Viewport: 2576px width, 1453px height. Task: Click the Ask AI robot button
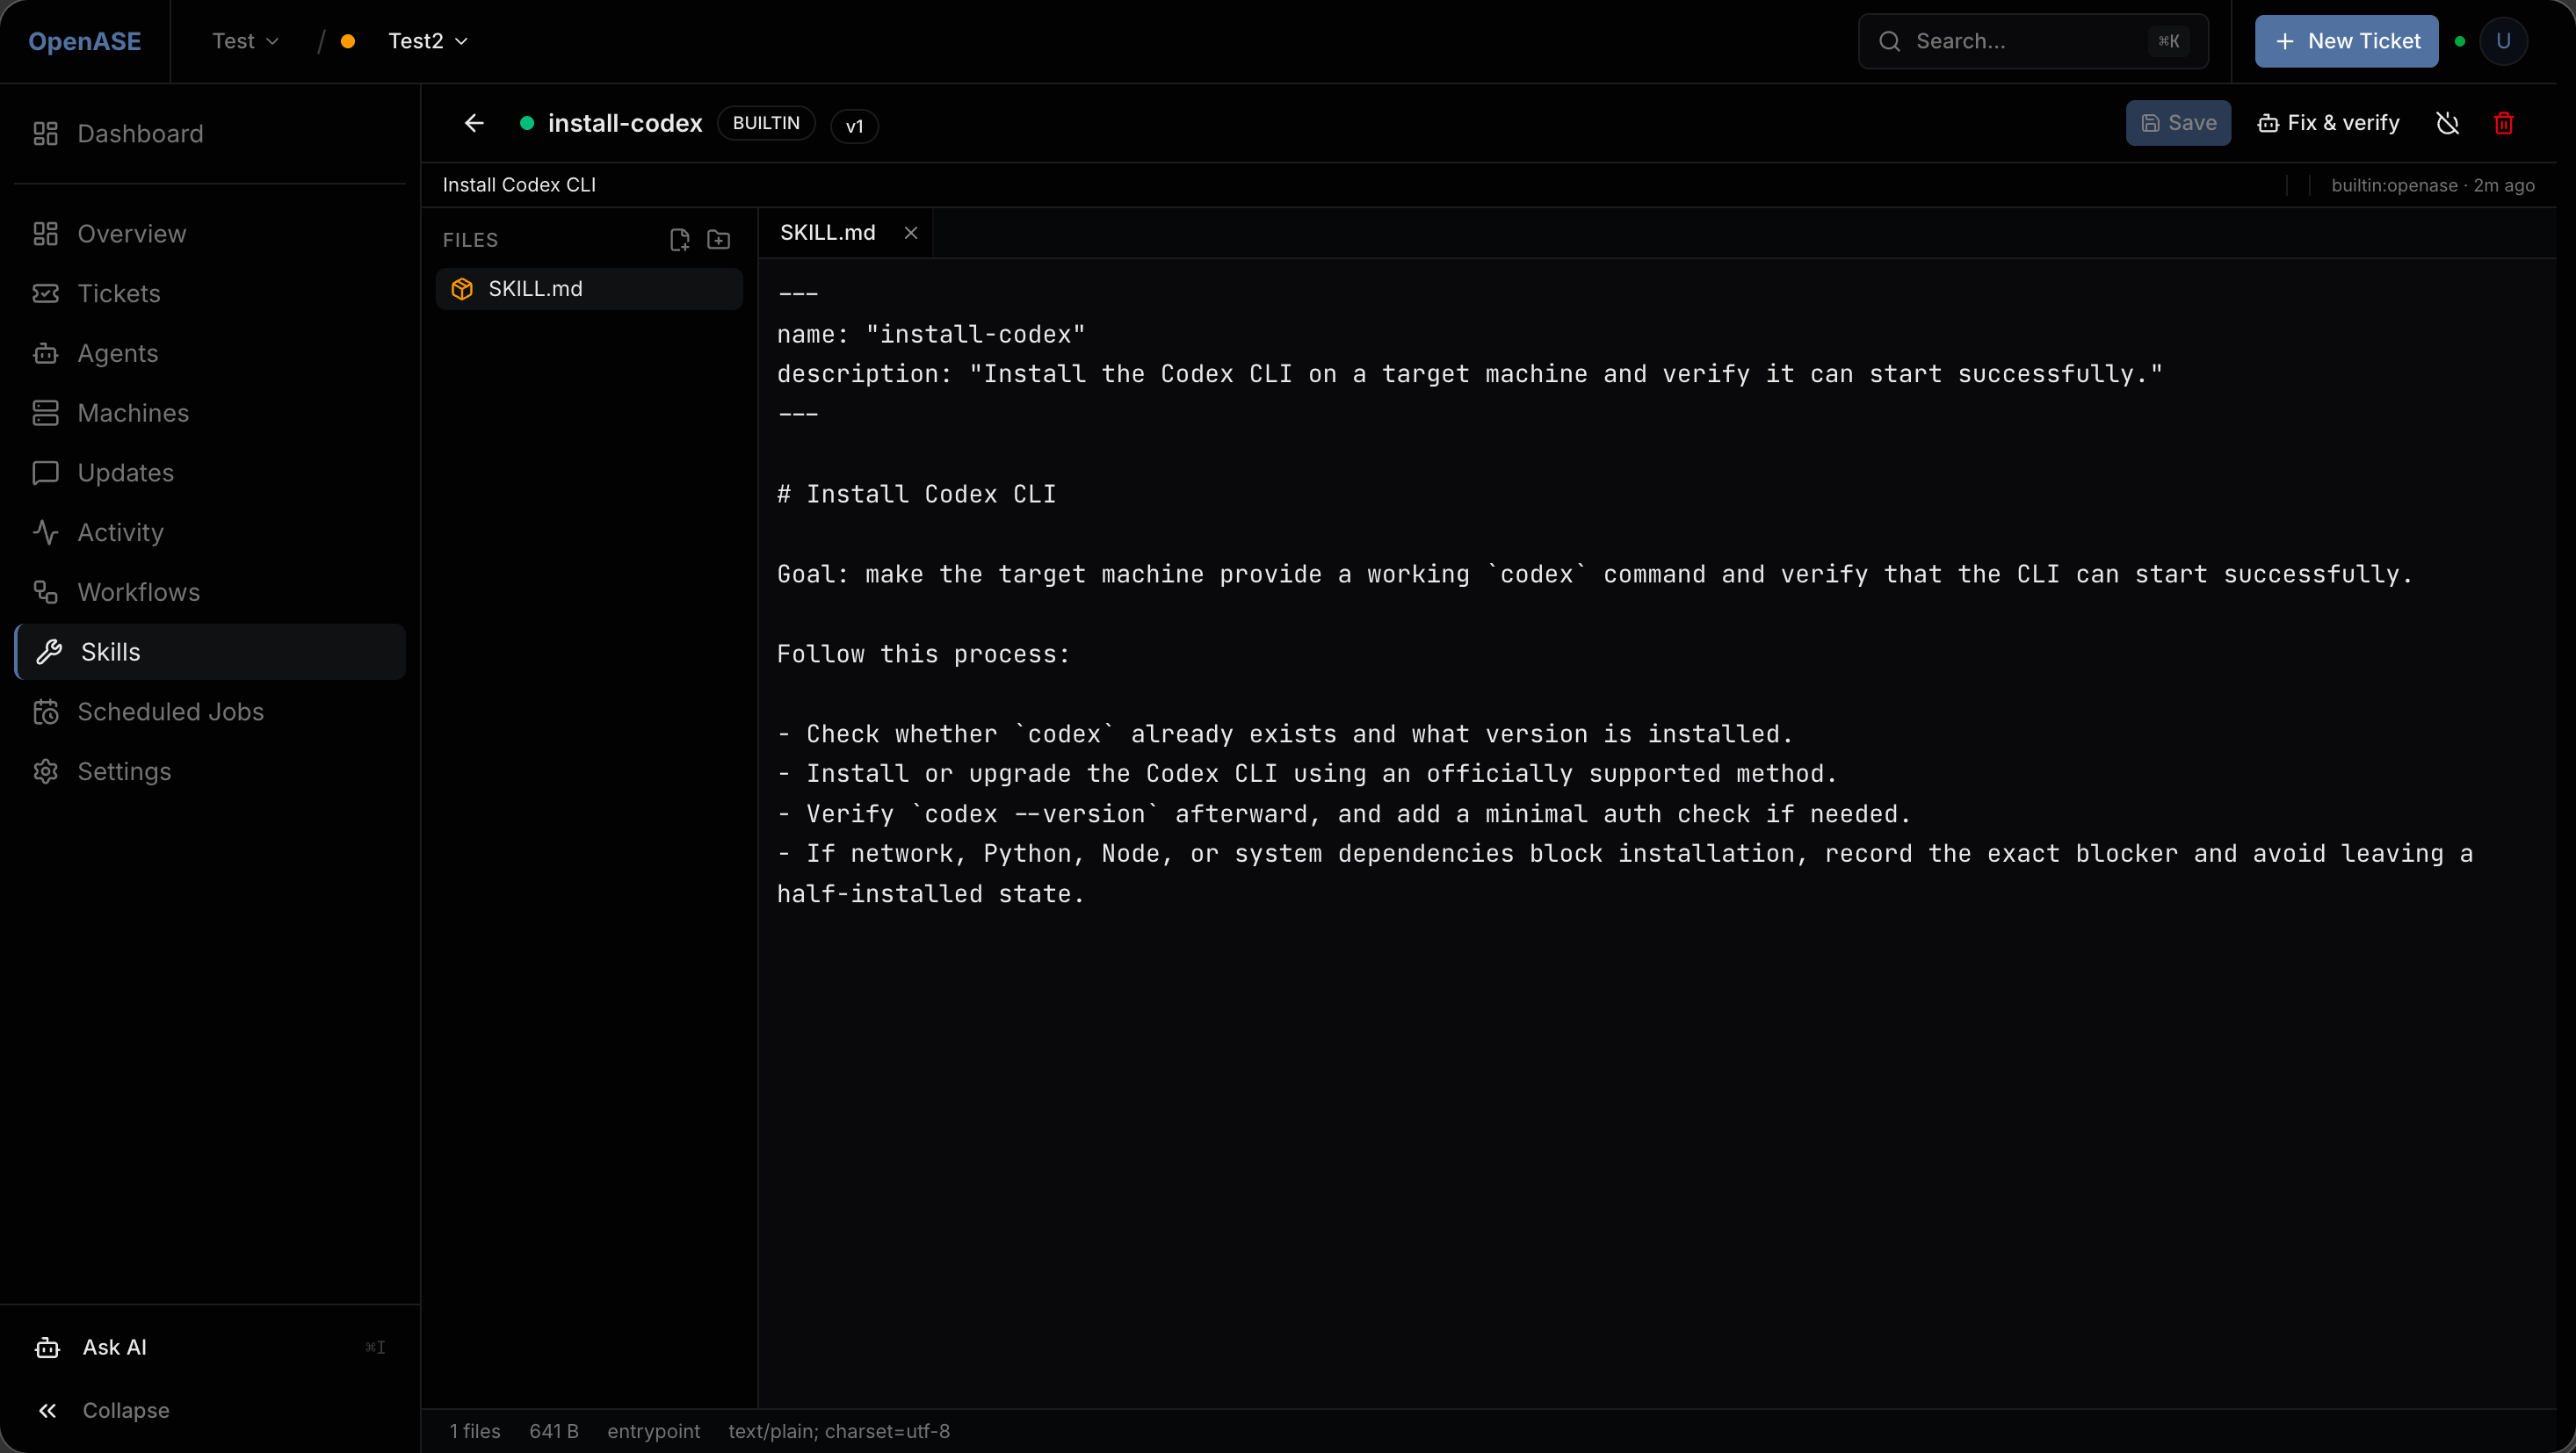pos(210,1347)
